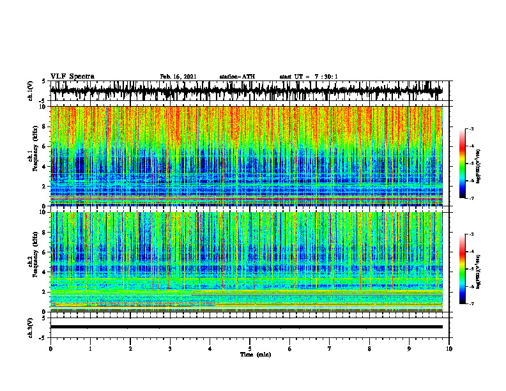506x391 pixels.
Task: Click the "ch.3(V)" axis label
Action: (31, 328)
